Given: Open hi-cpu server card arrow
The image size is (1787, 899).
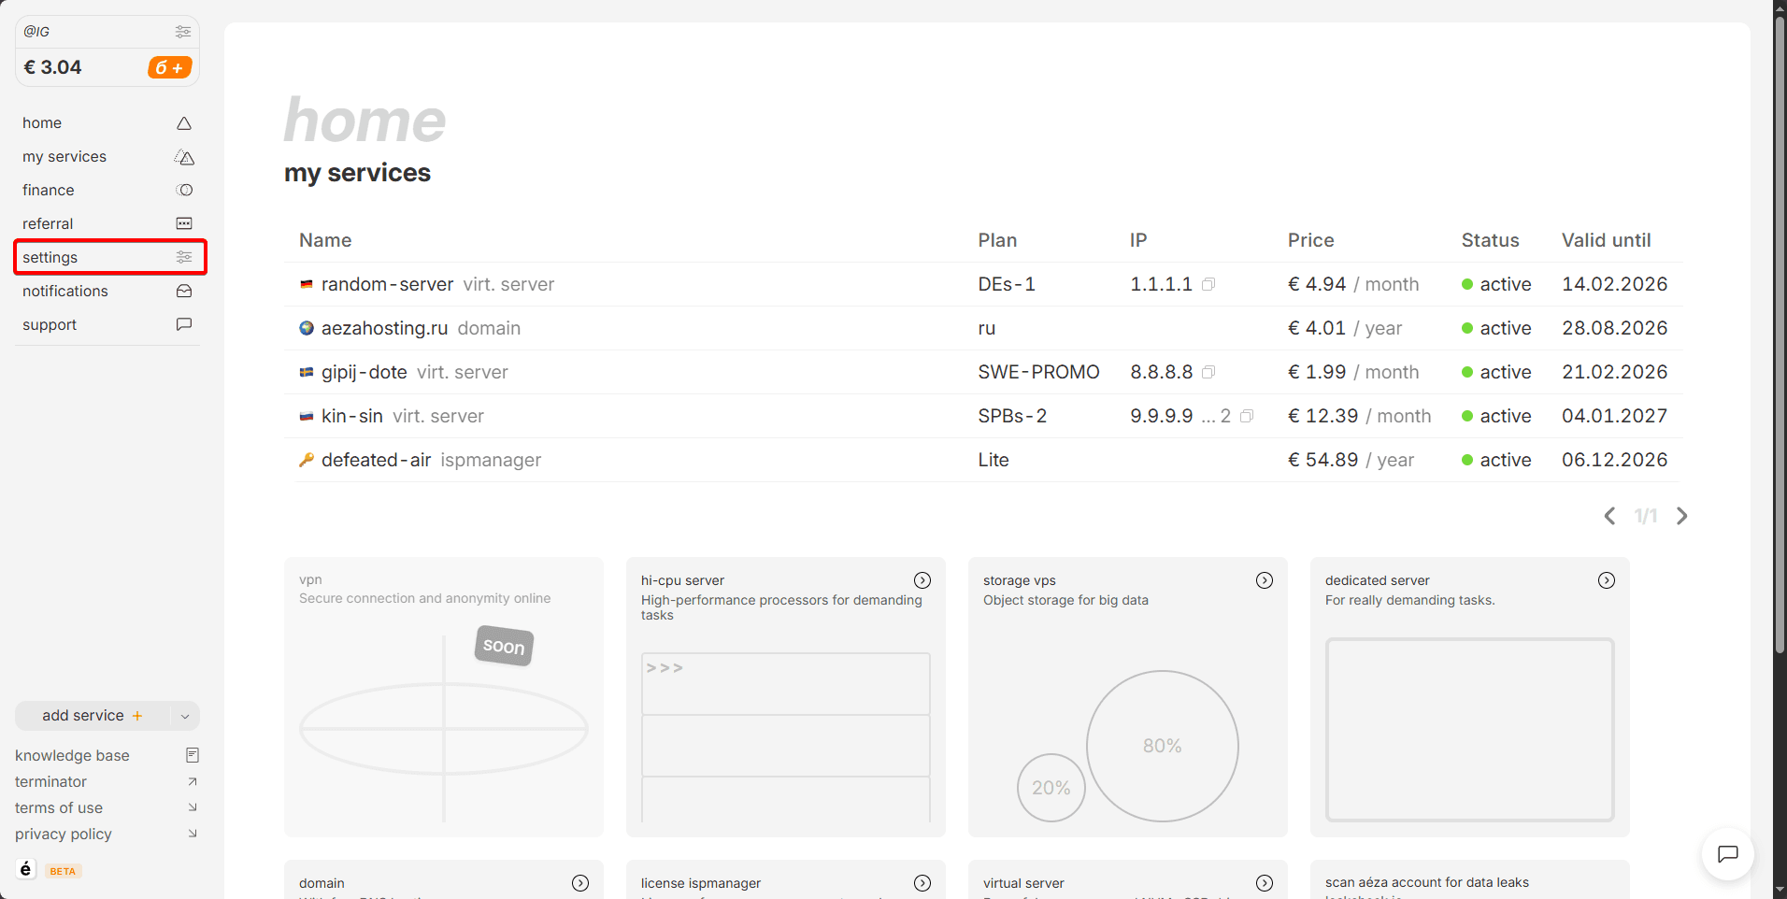Looking at the screenshot, I should point(922,580).
